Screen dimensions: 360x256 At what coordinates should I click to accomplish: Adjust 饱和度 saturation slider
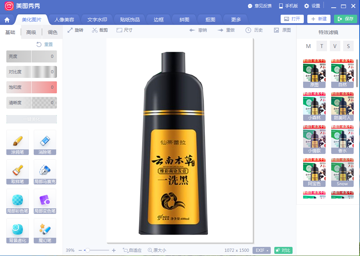(32, 87)
